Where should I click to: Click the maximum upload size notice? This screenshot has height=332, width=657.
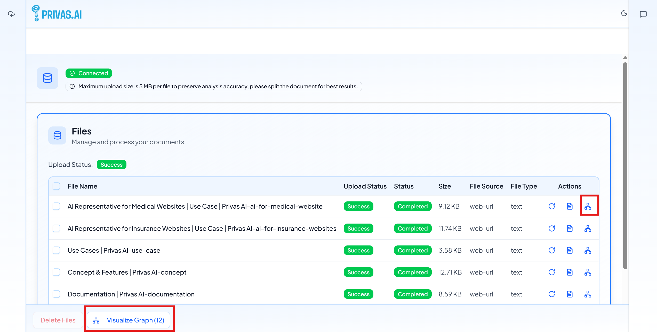click(214, 86)
